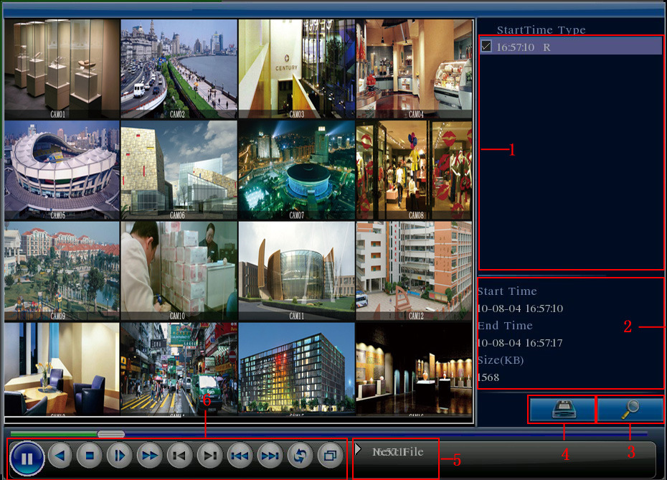
Task: Select the CAM08 clothing store video
Action: point(414,170)
